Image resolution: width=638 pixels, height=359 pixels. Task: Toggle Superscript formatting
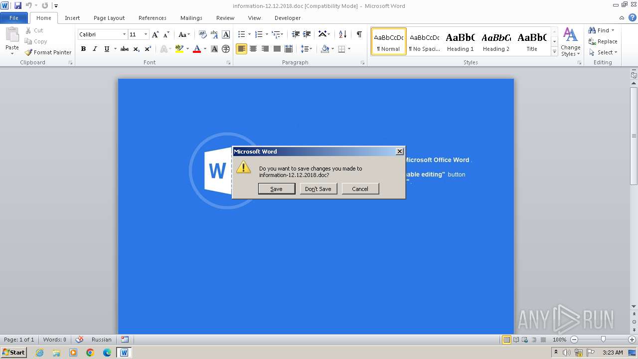148,49
